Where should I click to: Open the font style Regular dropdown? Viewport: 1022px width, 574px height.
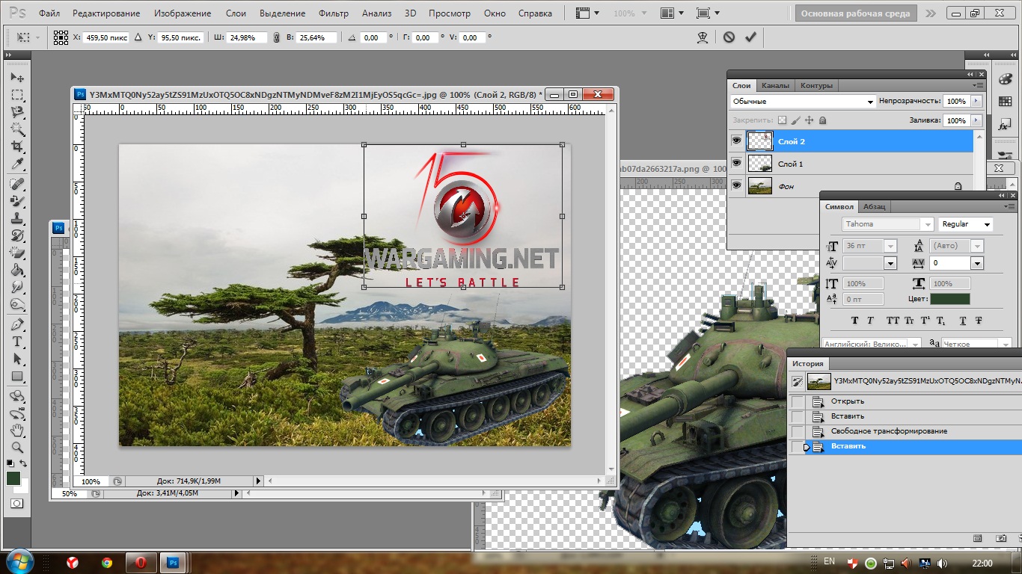[x=966, y=224]
